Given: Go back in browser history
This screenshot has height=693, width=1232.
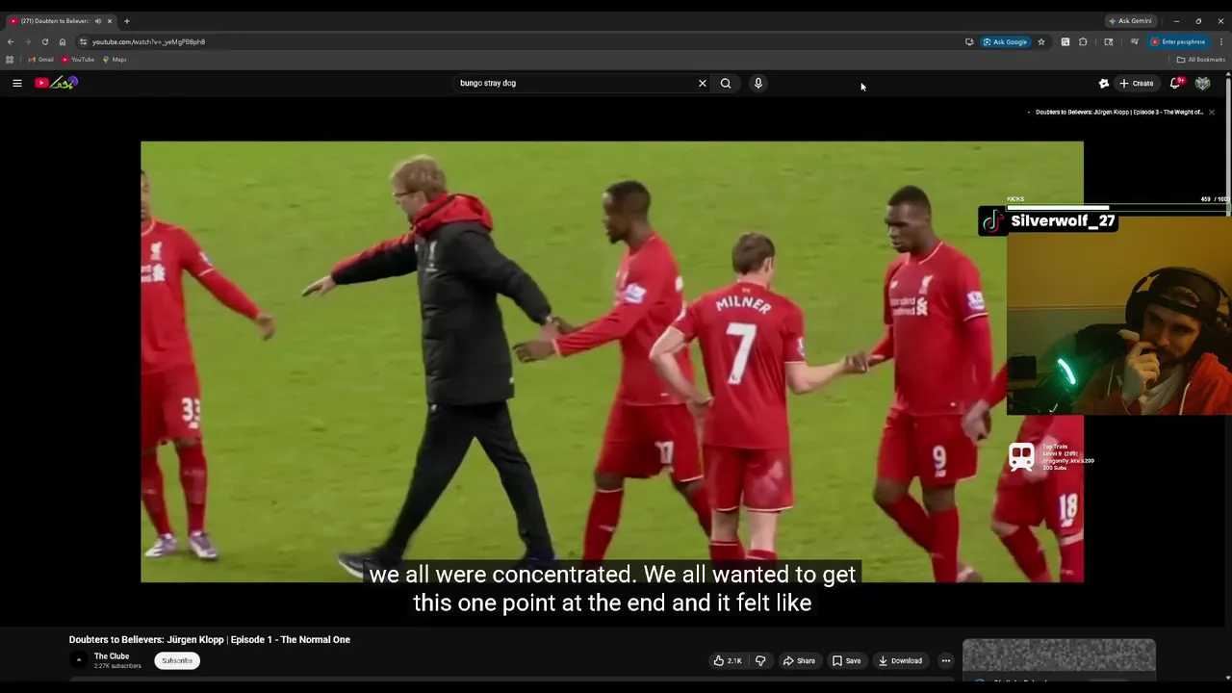Looking at the screenshot, I should 11,41.
